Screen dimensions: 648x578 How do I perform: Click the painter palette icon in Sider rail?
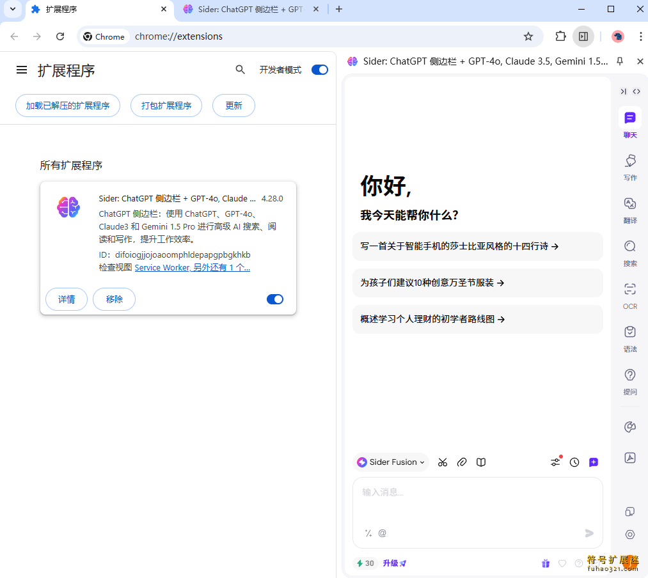[630, 426]
